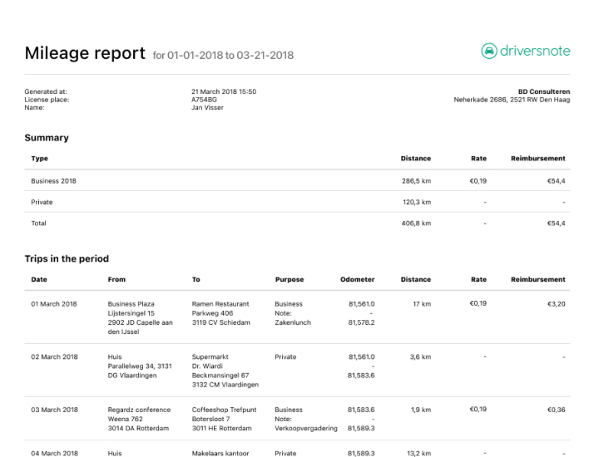Select origin 'Business Plaza' in first trip

pyautogui.click(x=131, y=304)
